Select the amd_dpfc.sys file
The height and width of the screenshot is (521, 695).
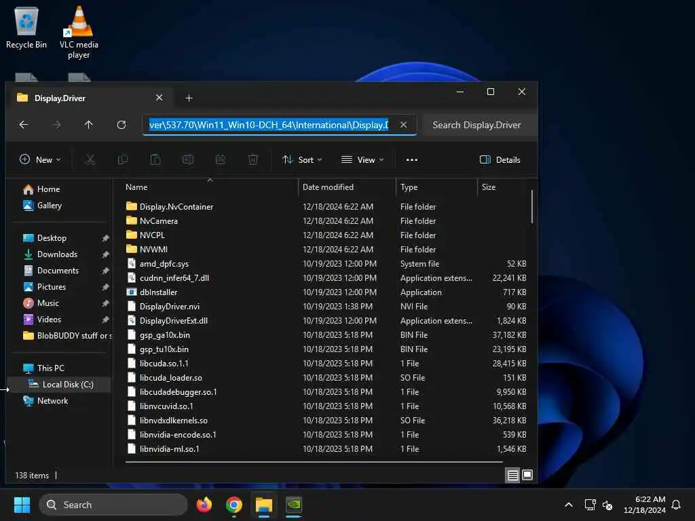pyautogui.click(x=164, y=264)
